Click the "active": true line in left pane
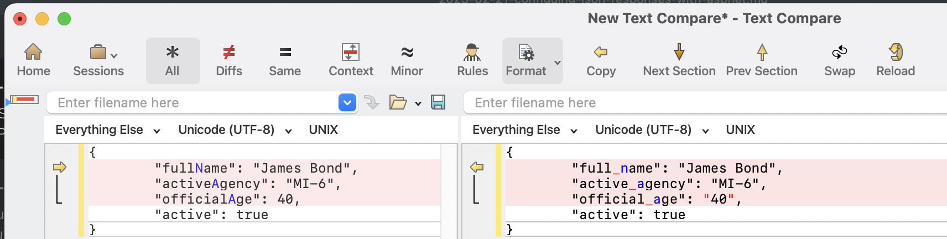 coord(264,214)
